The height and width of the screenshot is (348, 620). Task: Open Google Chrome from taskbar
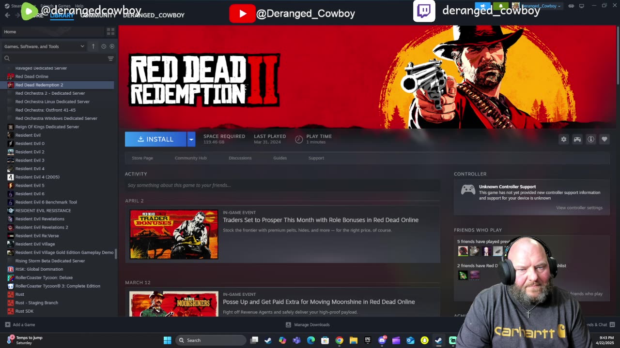tap(340, 340)
